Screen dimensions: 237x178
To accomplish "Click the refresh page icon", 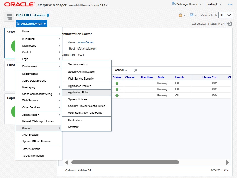I will tap(230, 24).
